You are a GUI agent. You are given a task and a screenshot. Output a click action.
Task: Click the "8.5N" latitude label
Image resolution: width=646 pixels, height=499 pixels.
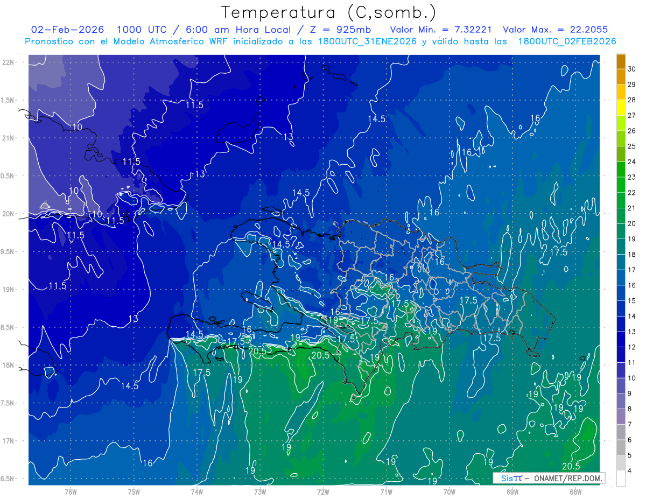(8, 327)
